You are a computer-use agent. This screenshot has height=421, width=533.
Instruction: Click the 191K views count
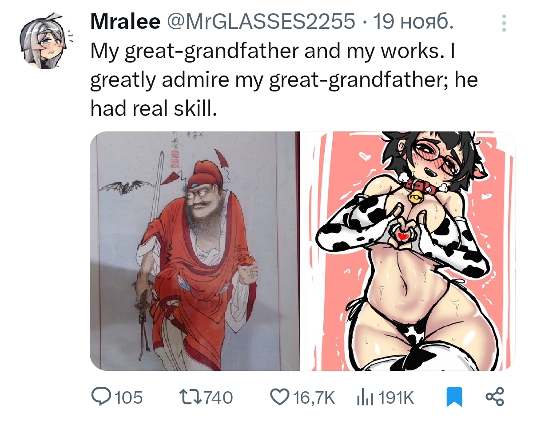tap(396, 397)
